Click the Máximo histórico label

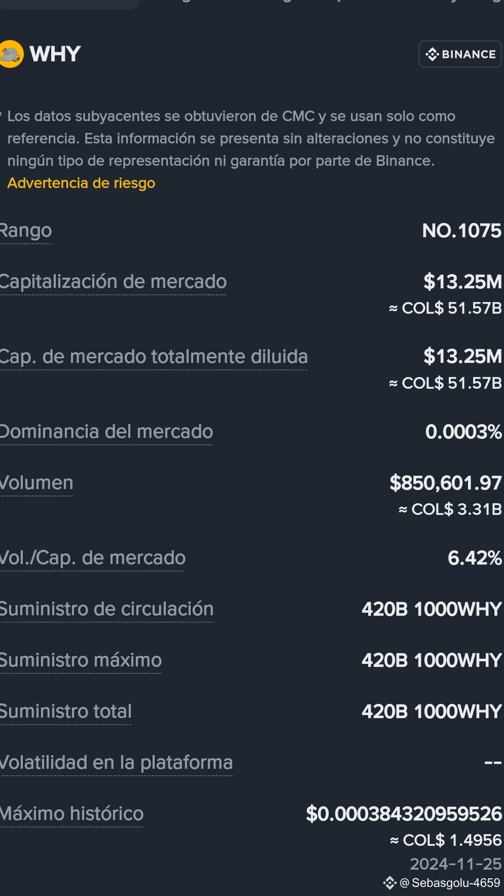[71, 814]
